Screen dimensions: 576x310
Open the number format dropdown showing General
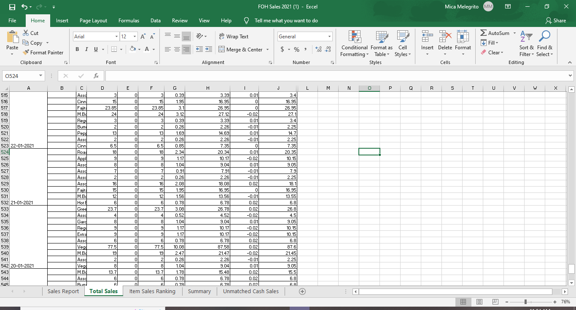pyautogui.click(x=329, y=37)
